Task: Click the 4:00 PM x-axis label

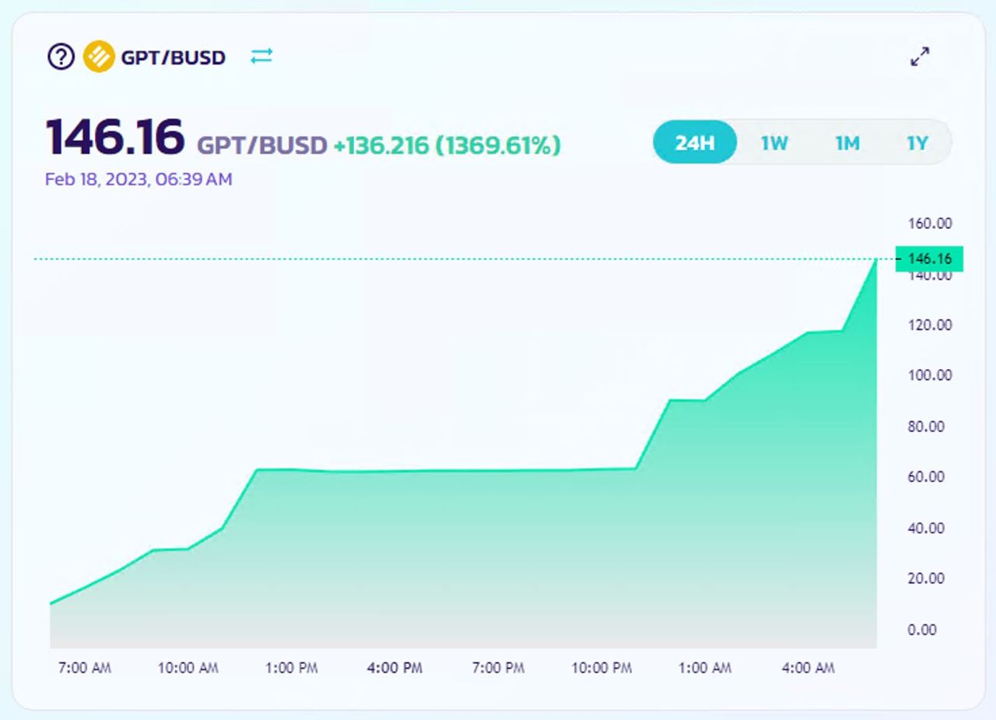Action: click(x=395, y=668)
